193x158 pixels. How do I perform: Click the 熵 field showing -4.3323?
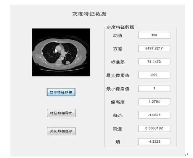click(154, 142)
